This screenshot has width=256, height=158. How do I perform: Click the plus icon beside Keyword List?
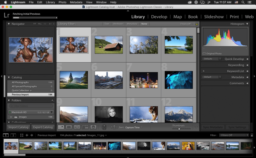[203, 71]
